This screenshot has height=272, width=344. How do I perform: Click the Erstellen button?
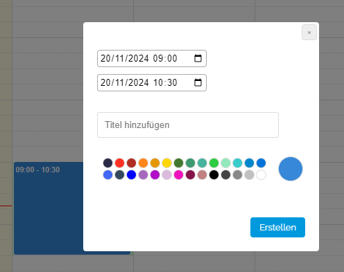coord(277,227)
